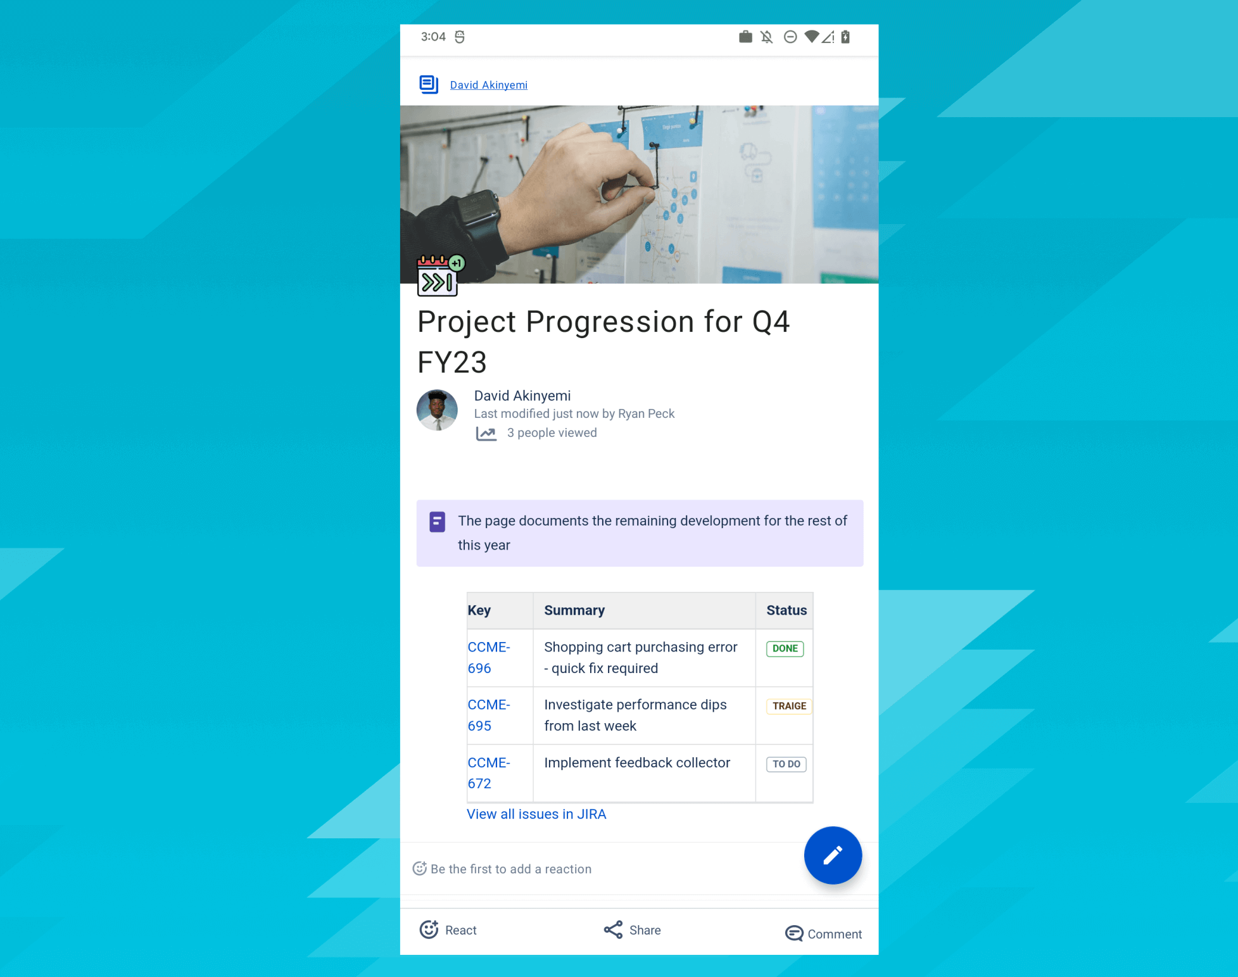Click View all issues in JIRA link
This screenshot has height=977, width=1238.
(x=536, y=814)
